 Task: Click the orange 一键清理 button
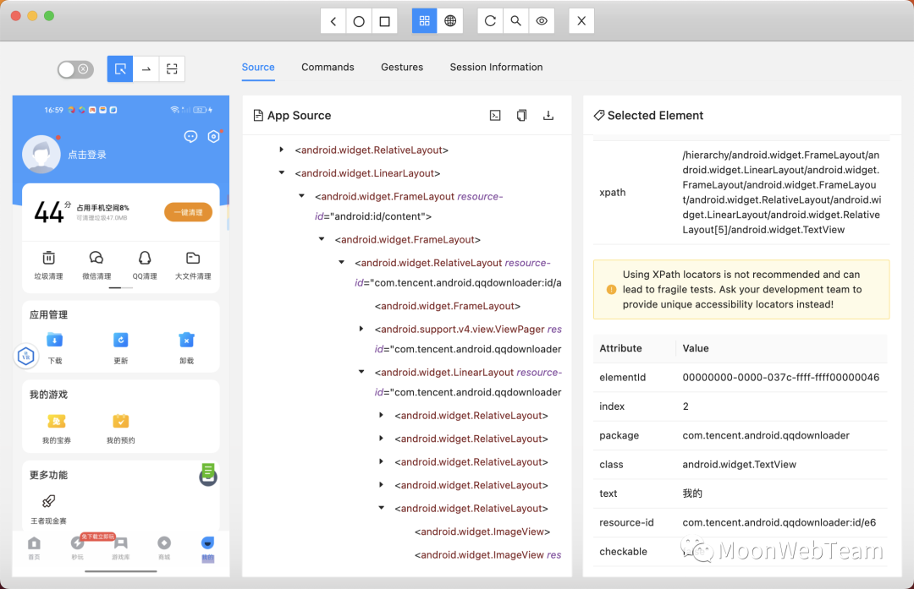(188, 212)
